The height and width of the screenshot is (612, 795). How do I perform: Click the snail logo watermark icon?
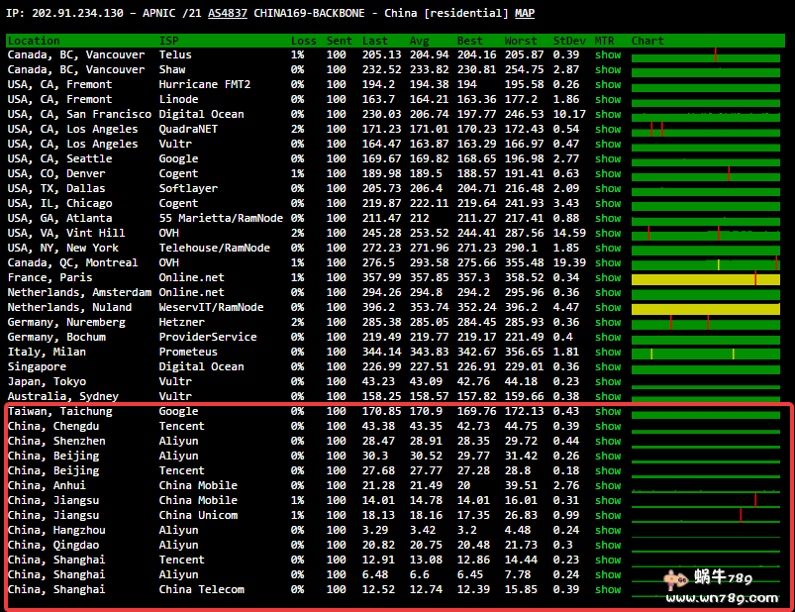[x=675, y=578]
